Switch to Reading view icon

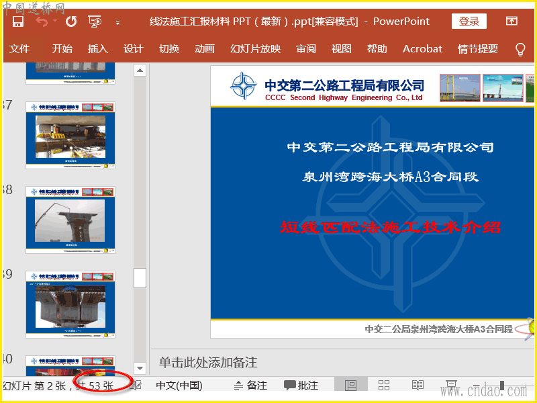tap(418, 385)
